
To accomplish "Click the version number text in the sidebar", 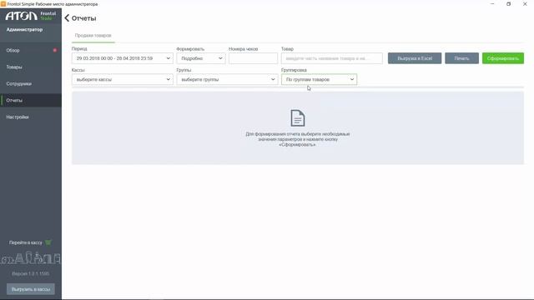I will tap(31, 273).
